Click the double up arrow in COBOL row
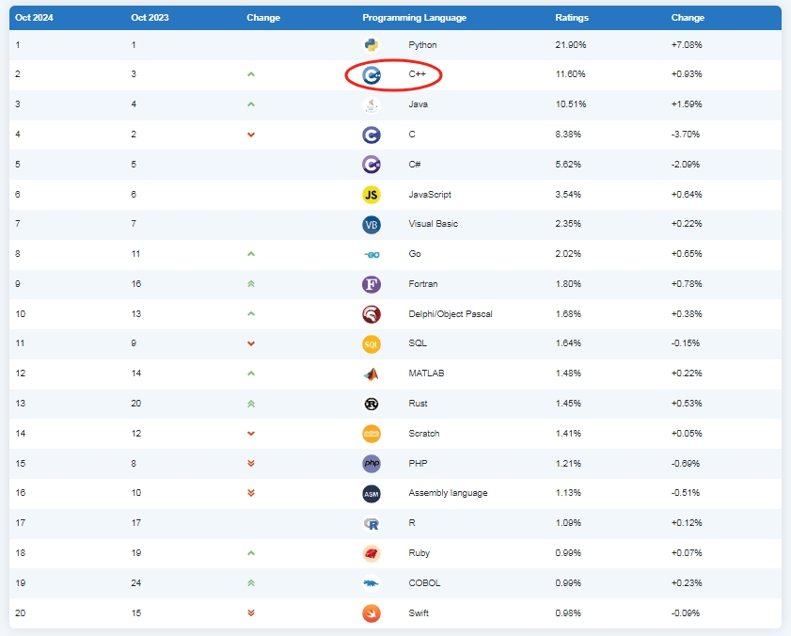The image size is (791, 636). coord(251,583)
